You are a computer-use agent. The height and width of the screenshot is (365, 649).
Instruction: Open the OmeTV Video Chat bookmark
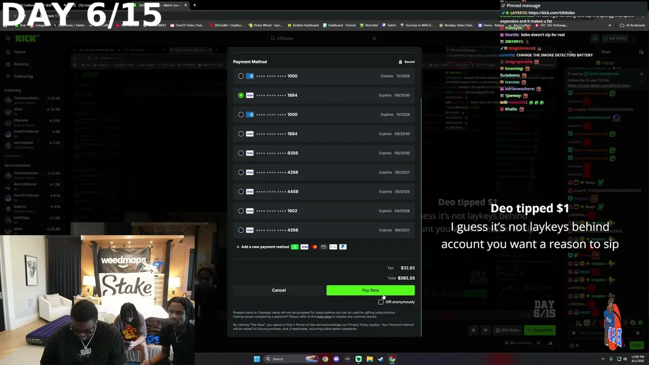(x=187, y=25)
